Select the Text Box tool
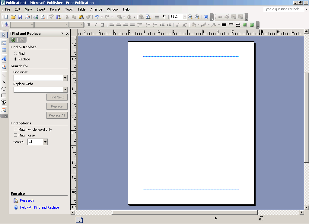This screenshot has height=224, width=309. point(4,43)
